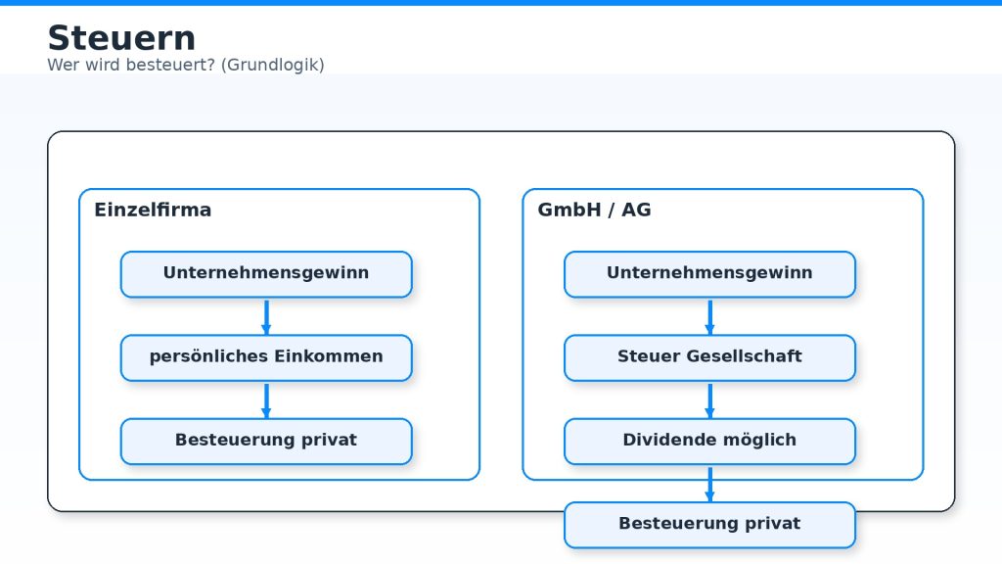Click arrow from GmbH Unternehmensgewinn to Steuer Gesellschaft
The width and height of the screenshot is (1002, 564).
(709, 316)
